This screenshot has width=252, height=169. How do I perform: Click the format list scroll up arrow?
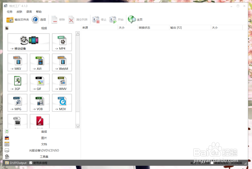tap(78, 33)
